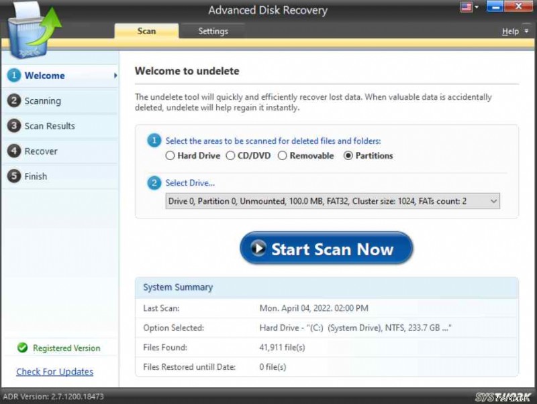Click the System Summary header
537x404 pixels.
tap(177, 287)
